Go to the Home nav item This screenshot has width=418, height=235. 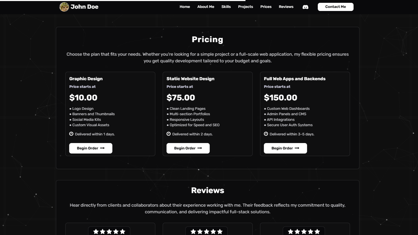pyautogui.click(x=185, y=7)
